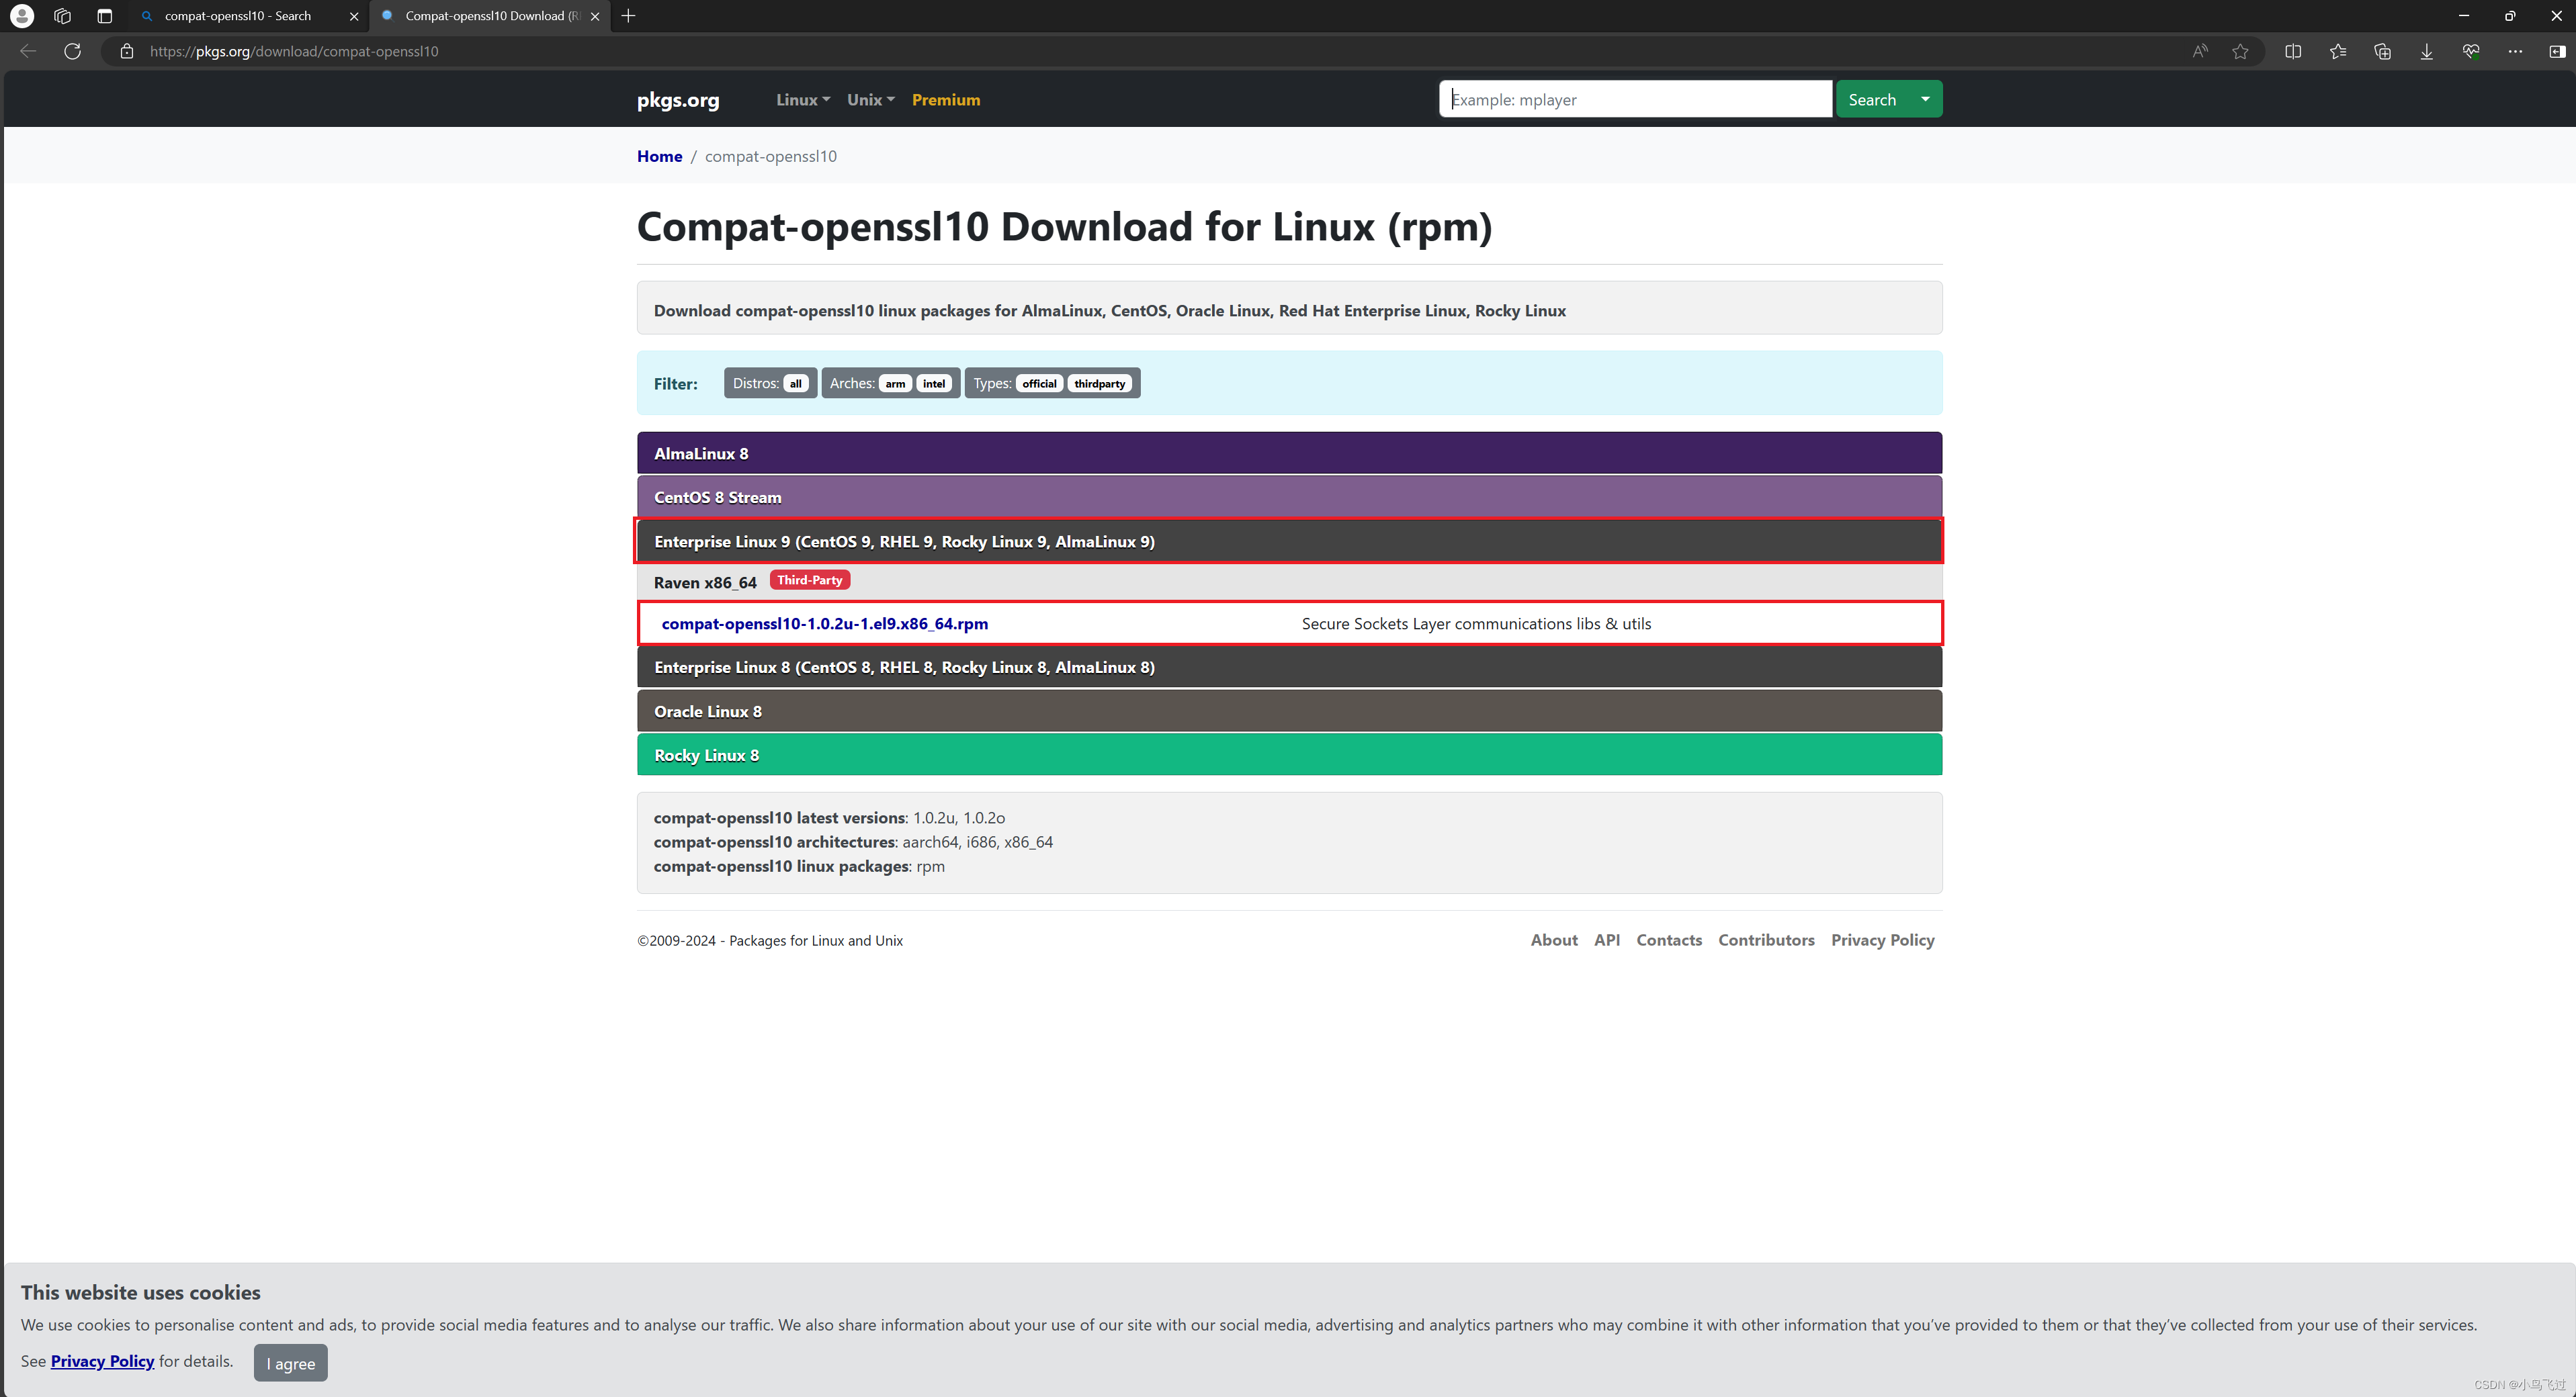The height and width of the screenshot is (1397, 2576).
Task: Click the Raven x86_64 repository heading
Action: [705, 582]
